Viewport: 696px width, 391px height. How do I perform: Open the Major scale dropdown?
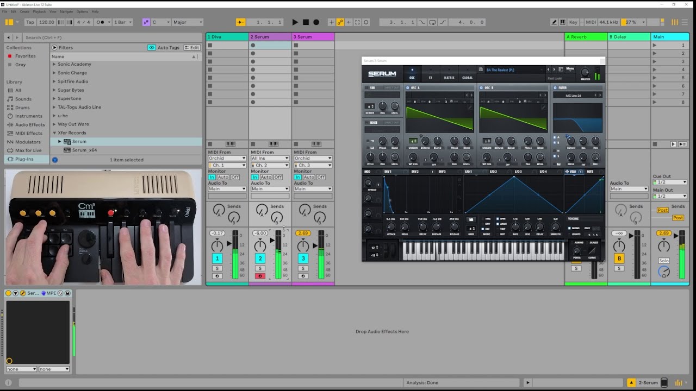tap(187, 22)
